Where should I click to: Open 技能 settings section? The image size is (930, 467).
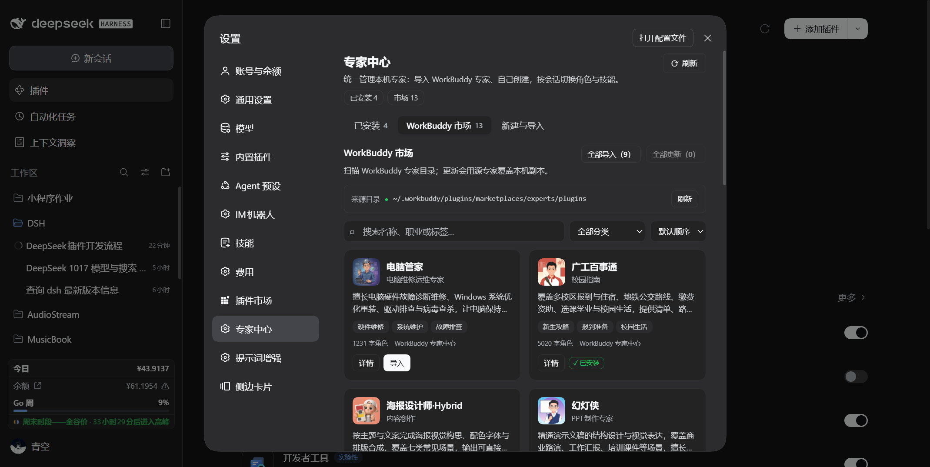pos(266,243)
